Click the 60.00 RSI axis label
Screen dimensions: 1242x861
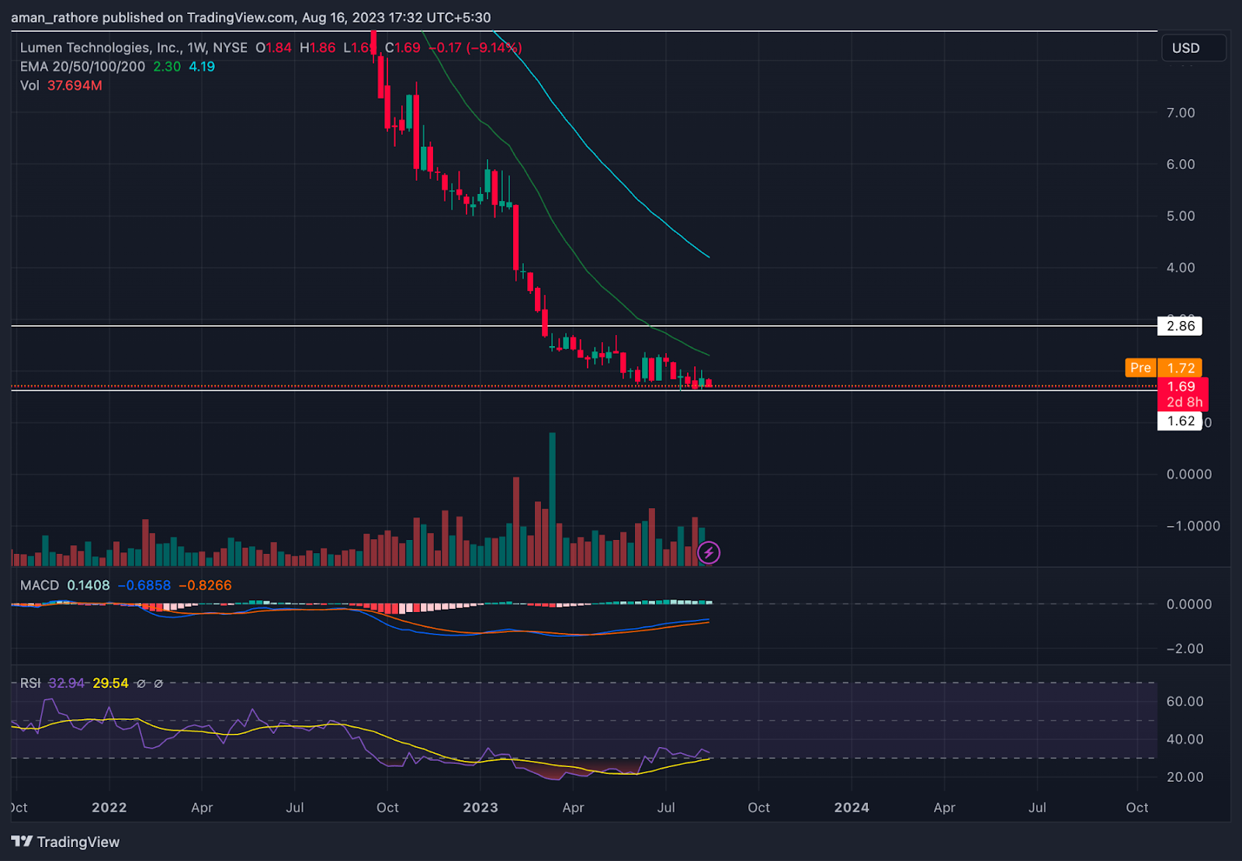(x=1185, y=701)
